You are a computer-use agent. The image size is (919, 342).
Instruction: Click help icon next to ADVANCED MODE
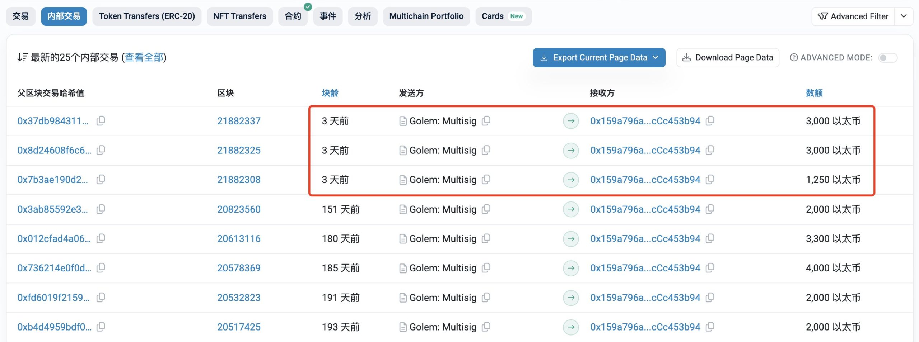(x=794, y=58)
